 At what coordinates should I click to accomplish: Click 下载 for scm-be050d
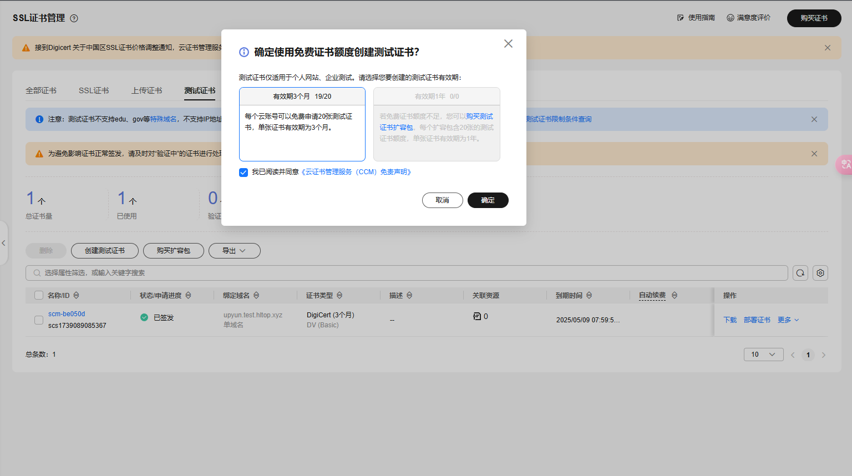[x=730, y=320]
